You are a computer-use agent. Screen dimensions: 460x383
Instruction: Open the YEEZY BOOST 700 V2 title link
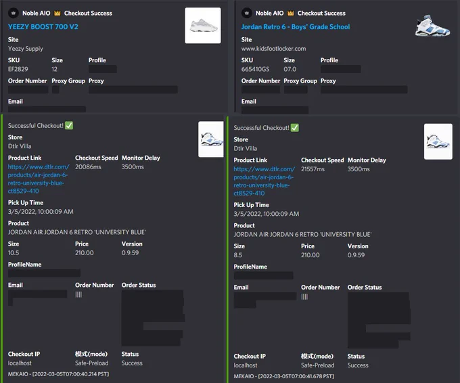pyautogui.click(x=43, y=26)
